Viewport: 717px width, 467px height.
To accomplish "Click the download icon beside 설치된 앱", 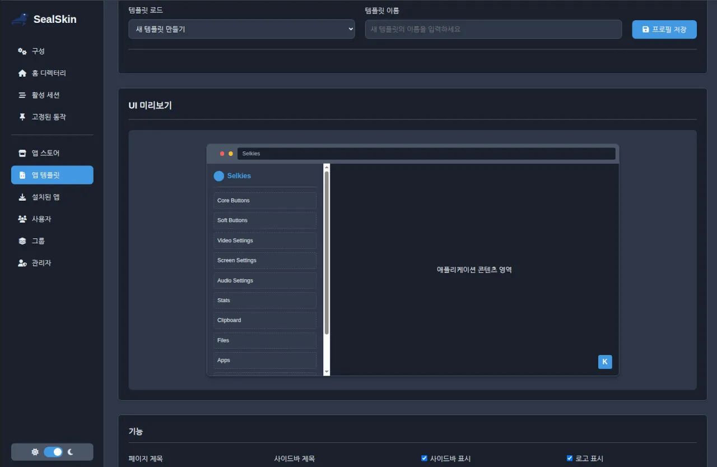I will tap(22, 197).
